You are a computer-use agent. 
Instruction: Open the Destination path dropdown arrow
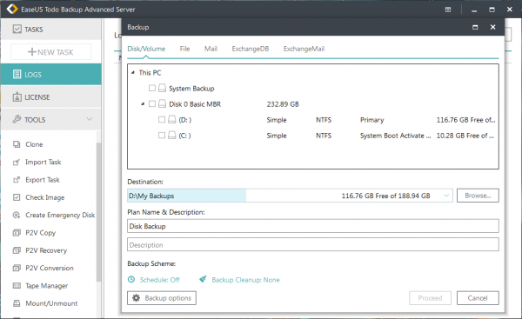[446, 196]
